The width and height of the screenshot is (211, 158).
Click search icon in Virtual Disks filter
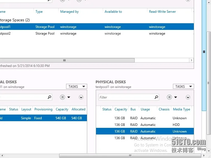point(49,97)
